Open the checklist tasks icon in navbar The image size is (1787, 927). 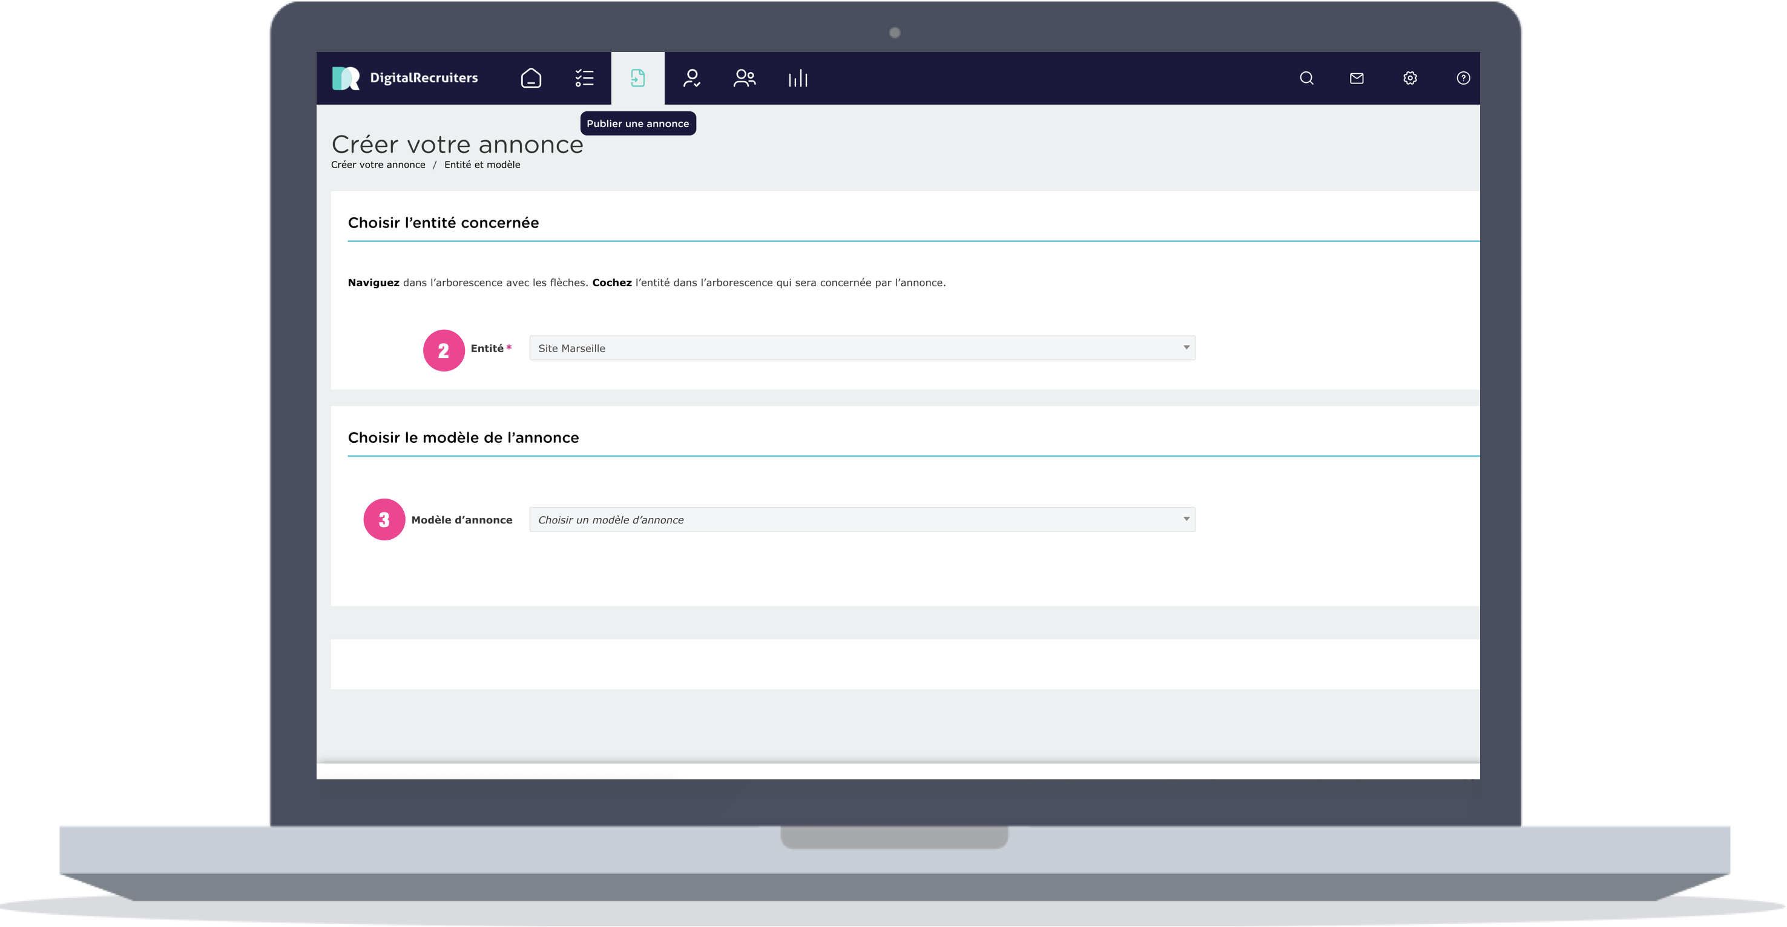click(x=584, y=77)
